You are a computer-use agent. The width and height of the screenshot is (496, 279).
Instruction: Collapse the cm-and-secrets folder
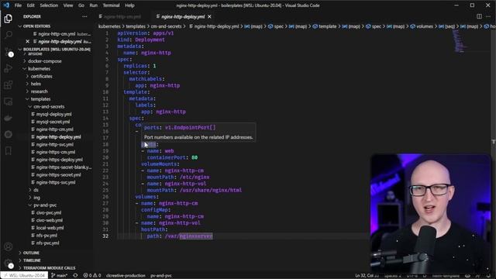click(x=49, y=107)
